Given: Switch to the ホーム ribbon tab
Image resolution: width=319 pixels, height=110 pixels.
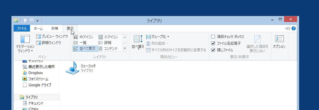Looking at the screenshot, I should click(x=38, y=28).
